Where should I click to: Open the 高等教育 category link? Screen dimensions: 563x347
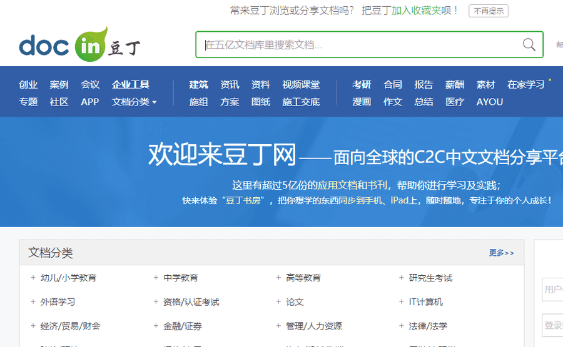coord(303,278)
